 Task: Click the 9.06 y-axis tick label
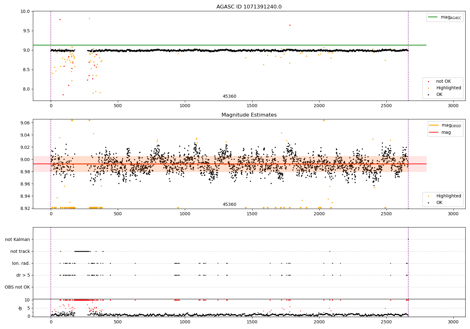click(x=25, y=123)
